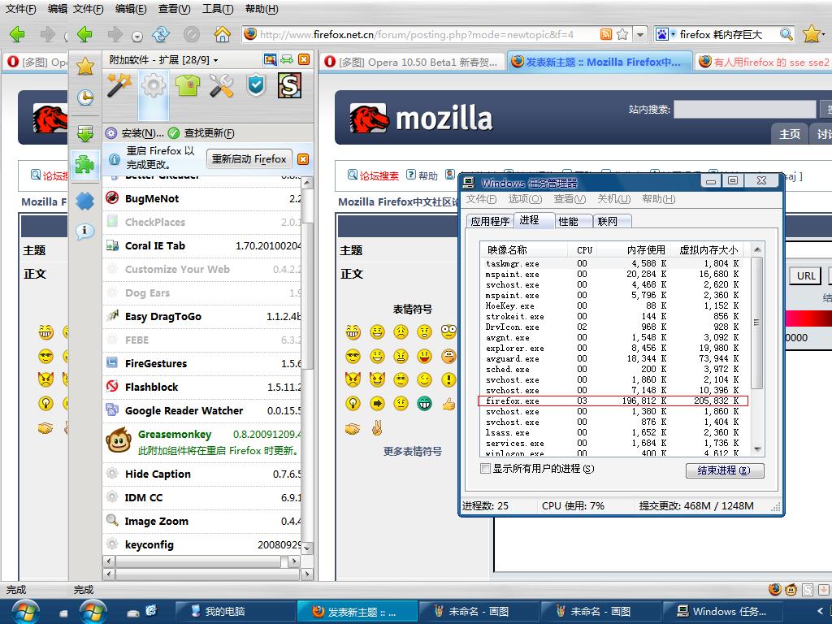
Task: Open Plugins via the screwdriver and wrench icon
Action: click(x=221, y=85)
